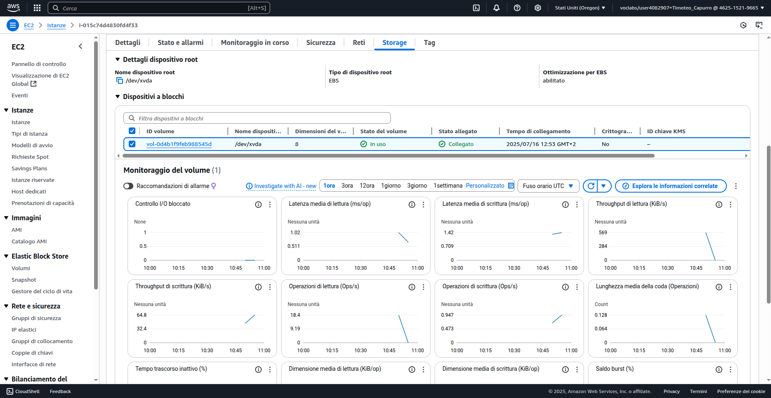Image resolution: width=771 pixels, height=398 pixels.
Task: Collapse the EC2 sidebar with chevron
Action: (x=80, y=47)
